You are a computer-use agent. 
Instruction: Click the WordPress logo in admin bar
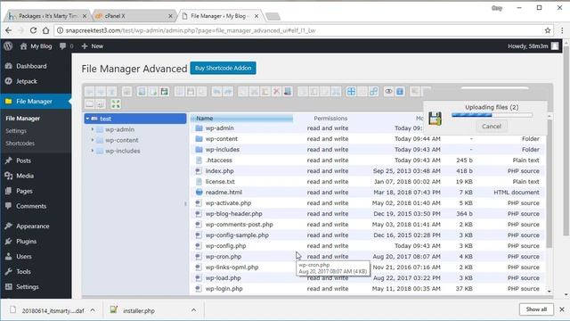[x=8, y=46]
